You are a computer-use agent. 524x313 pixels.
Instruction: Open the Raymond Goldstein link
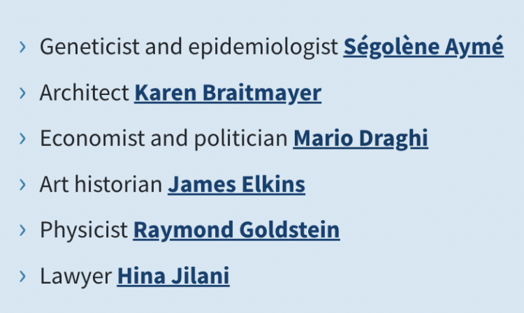point(236,230)
